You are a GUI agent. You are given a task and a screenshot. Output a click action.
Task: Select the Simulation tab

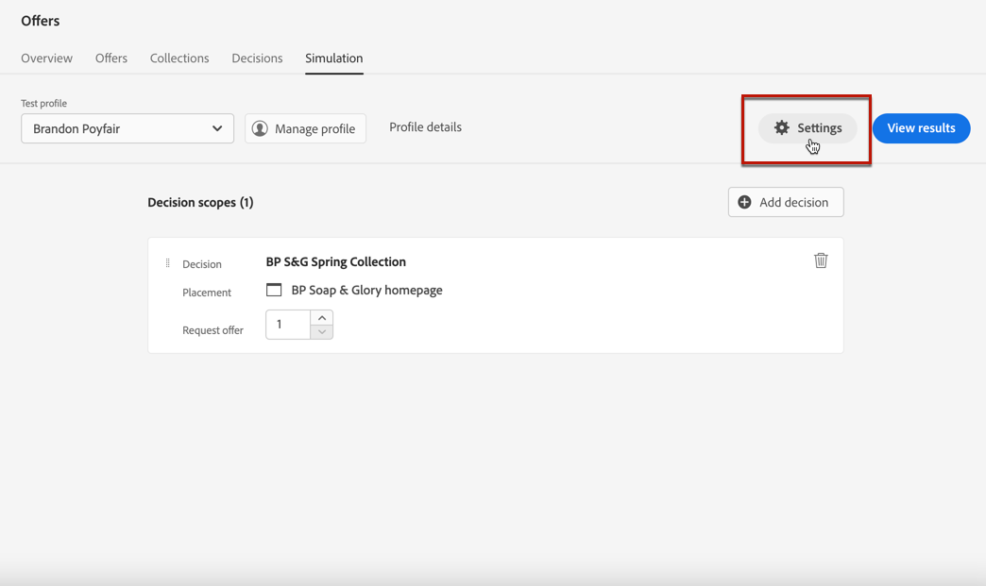(x=333, y=59)
